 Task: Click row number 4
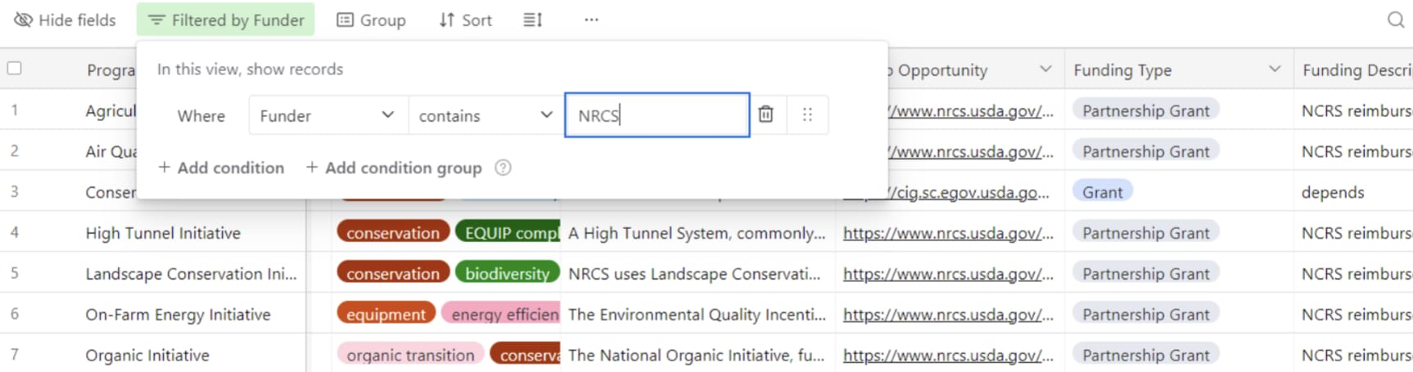click(x=15, y=233)
